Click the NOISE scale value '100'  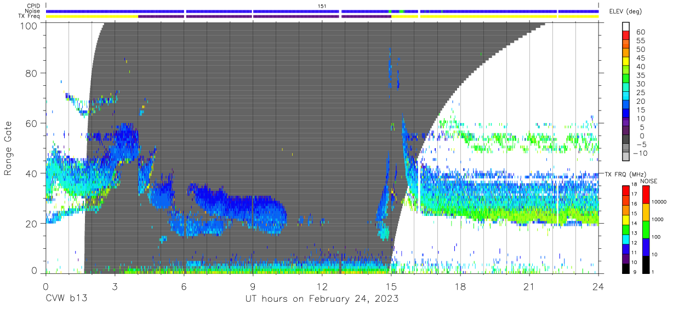click(656, 237)
